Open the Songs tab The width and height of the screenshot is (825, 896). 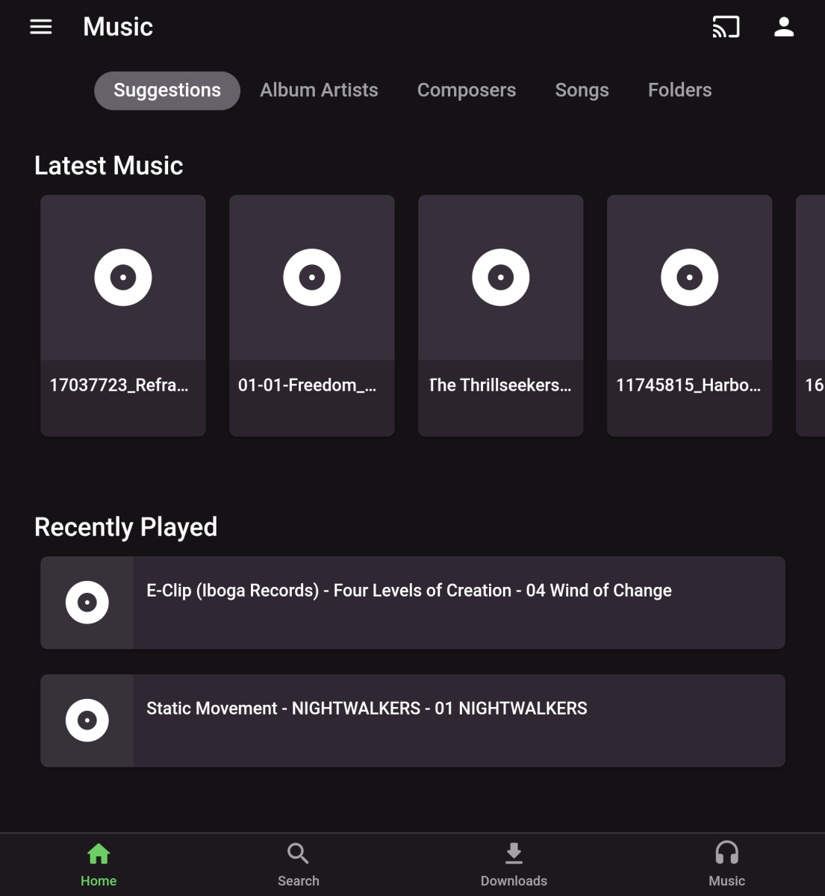(x=582, y=90)
